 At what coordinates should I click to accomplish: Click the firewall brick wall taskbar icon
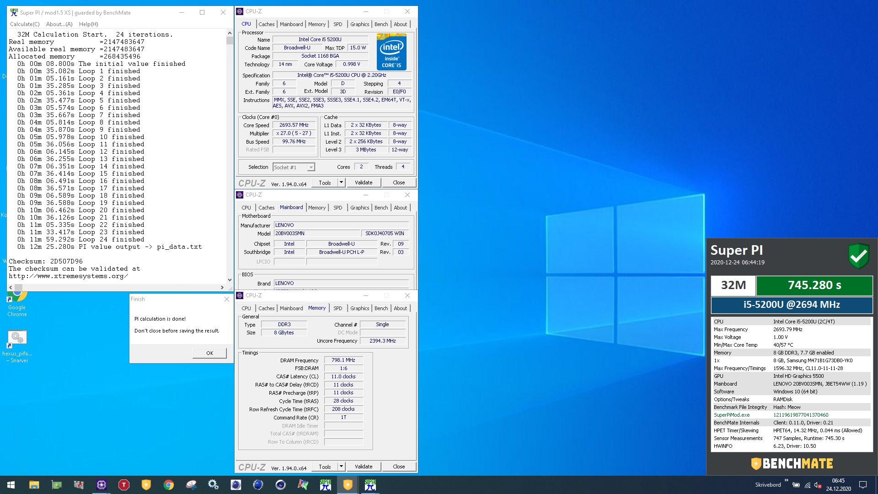point(79,485)
